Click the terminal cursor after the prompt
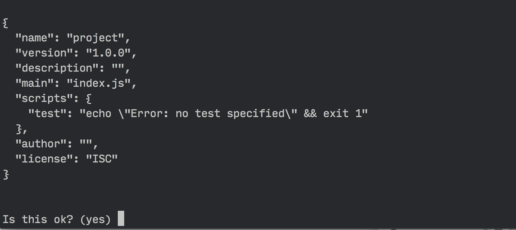516x230 pixels. tap(121, 218)
